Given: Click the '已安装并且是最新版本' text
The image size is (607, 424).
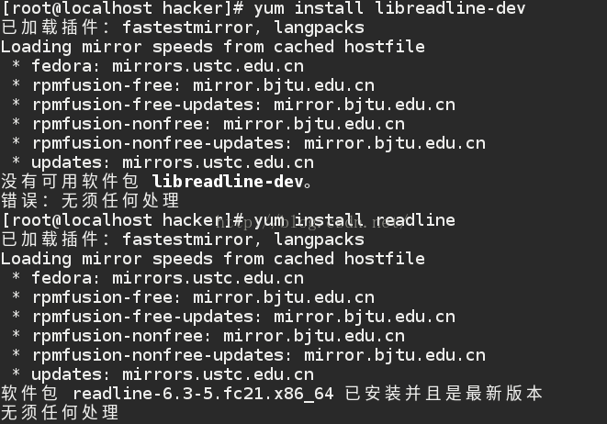Looking at the screenshot, I should pyautogui.click(x=444, y=393).
